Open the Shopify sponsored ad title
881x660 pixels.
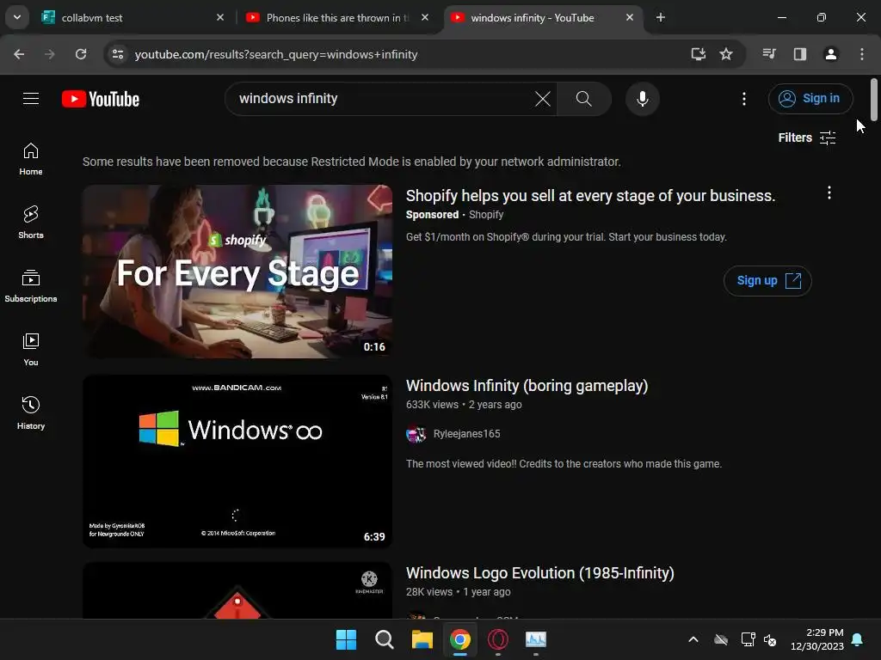pyautogui.click(x=590, y=196)
